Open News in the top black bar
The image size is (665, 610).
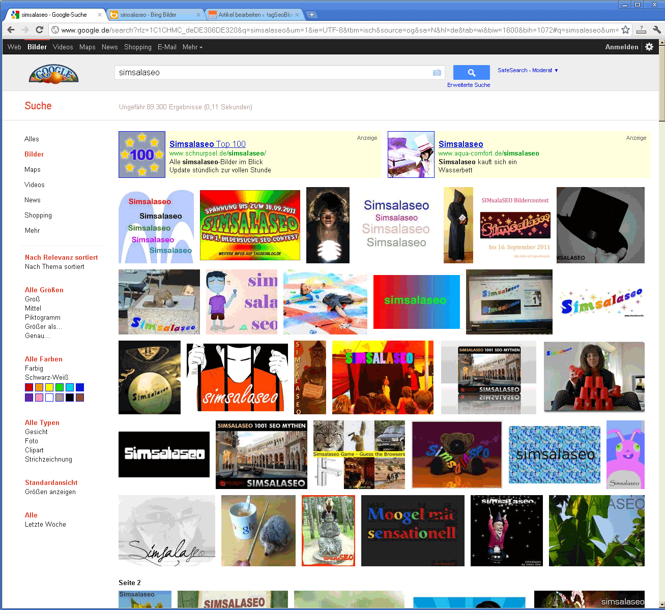(110, 47)
